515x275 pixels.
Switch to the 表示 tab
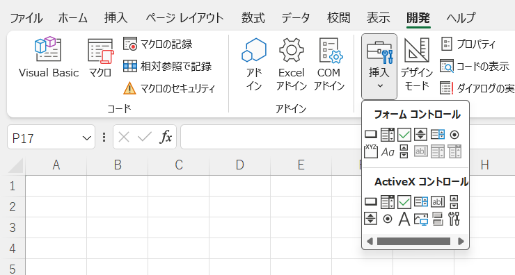[x=378, y=17]
